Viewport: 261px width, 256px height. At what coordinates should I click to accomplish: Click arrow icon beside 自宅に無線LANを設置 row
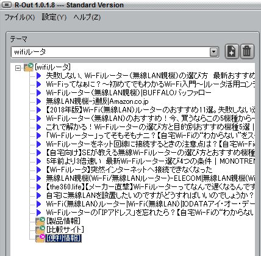[38, 196]
